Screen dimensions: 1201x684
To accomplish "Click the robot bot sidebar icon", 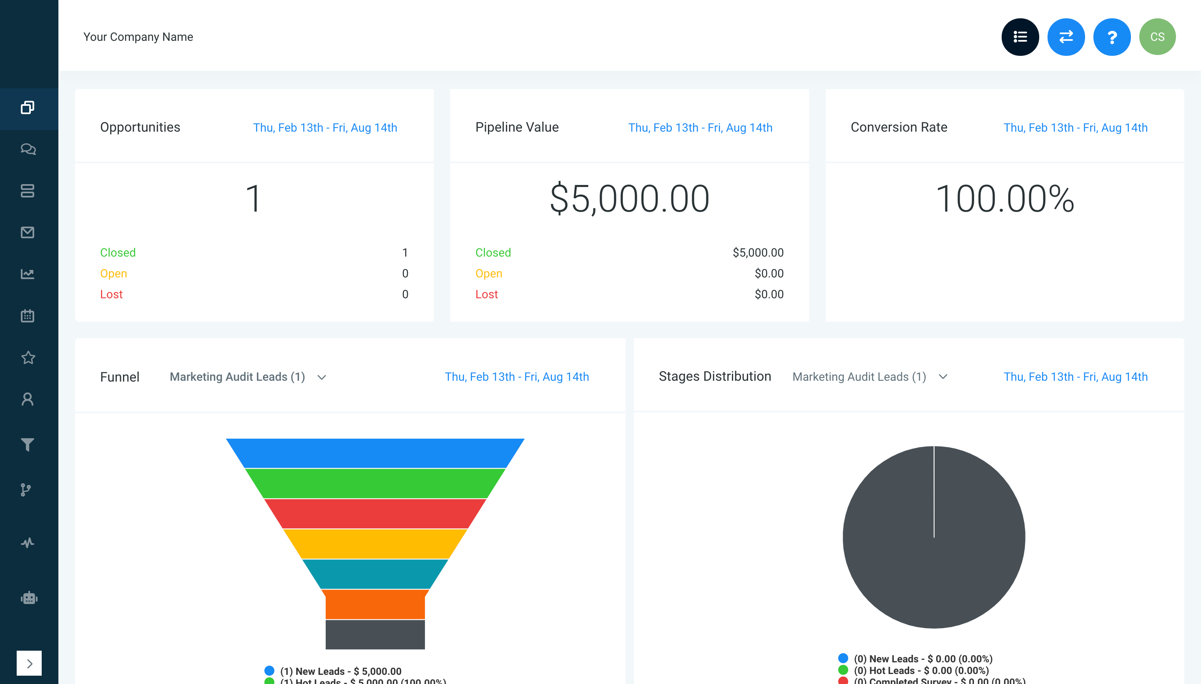I will [29, 597].
